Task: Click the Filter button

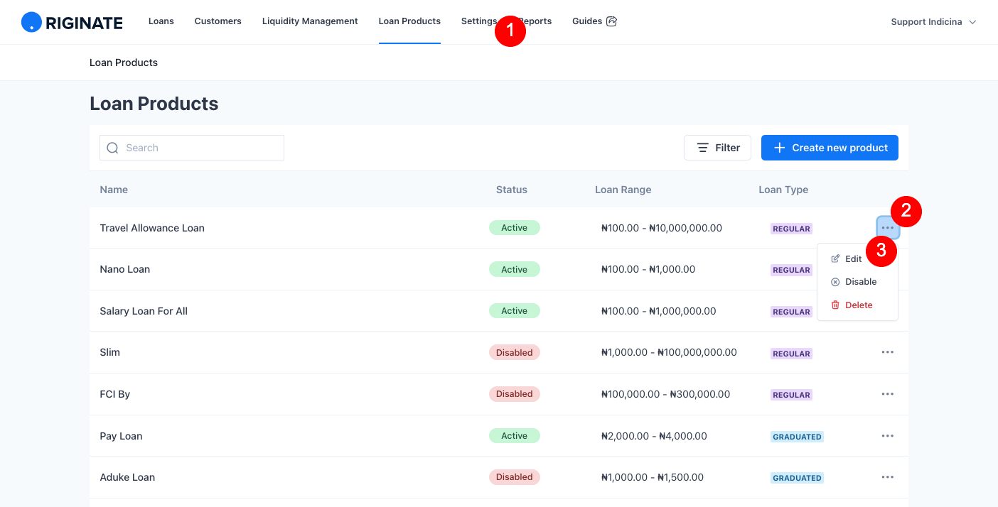Action: (717, 148)
